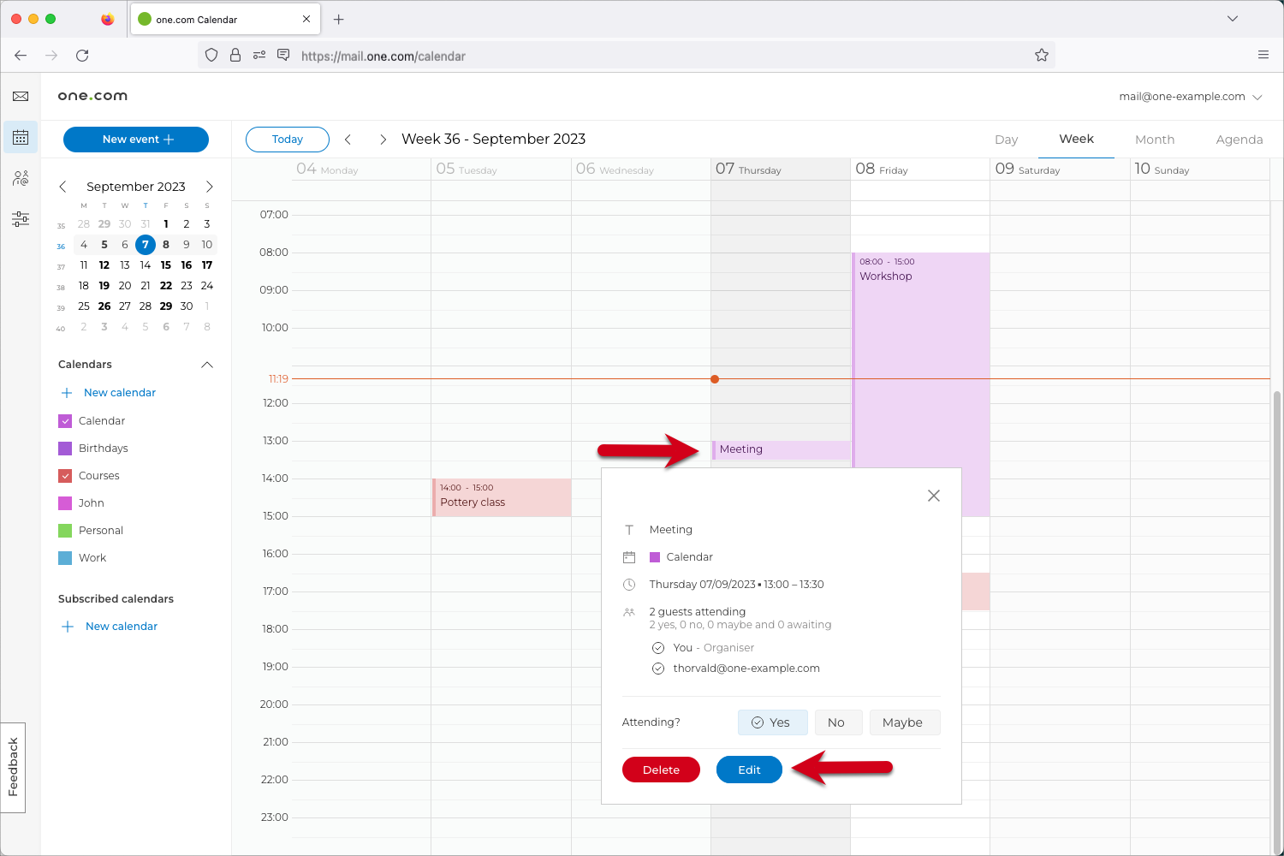Open the settings sliders icon in sidebar
This screenshot has height=856, width=1284.
[x=21, y=219]
